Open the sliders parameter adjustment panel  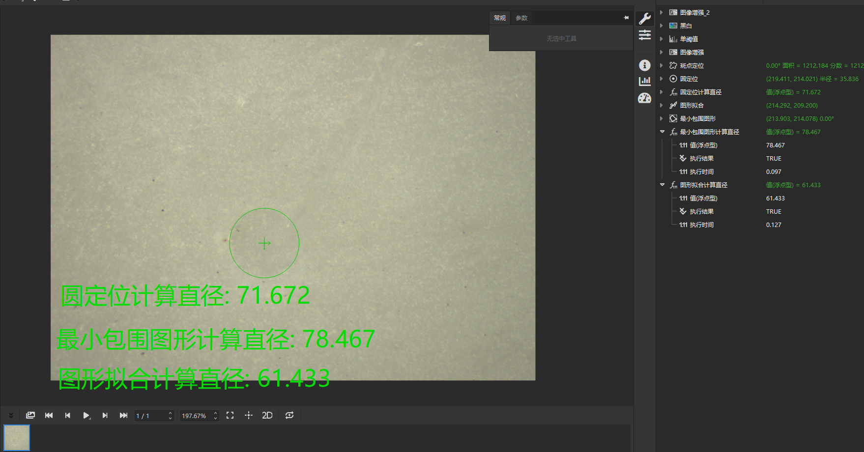pos(644,35)
